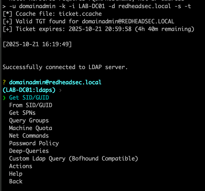Image resolution: width=205 pixels, height=191 pixels.
Task: Click the green selection arrow beside Get SID/GUID
Action: [x=4, y=98]
